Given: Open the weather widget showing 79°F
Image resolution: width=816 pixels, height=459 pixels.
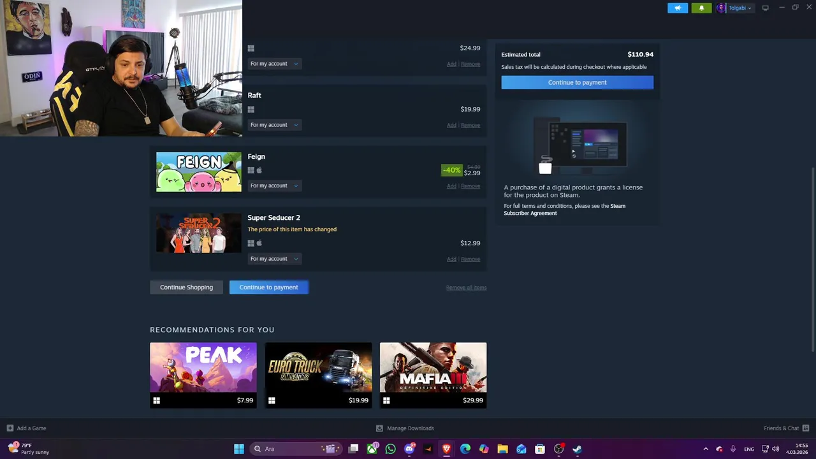Looking at the screenshot, I should (29, 449).
